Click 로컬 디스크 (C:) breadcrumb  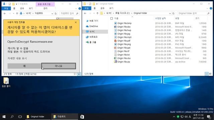click(x=122, y=13)
